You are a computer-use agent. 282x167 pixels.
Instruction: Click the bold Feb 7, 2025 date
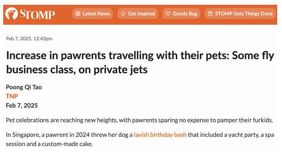pyautogui.click(x=22, y=105)
